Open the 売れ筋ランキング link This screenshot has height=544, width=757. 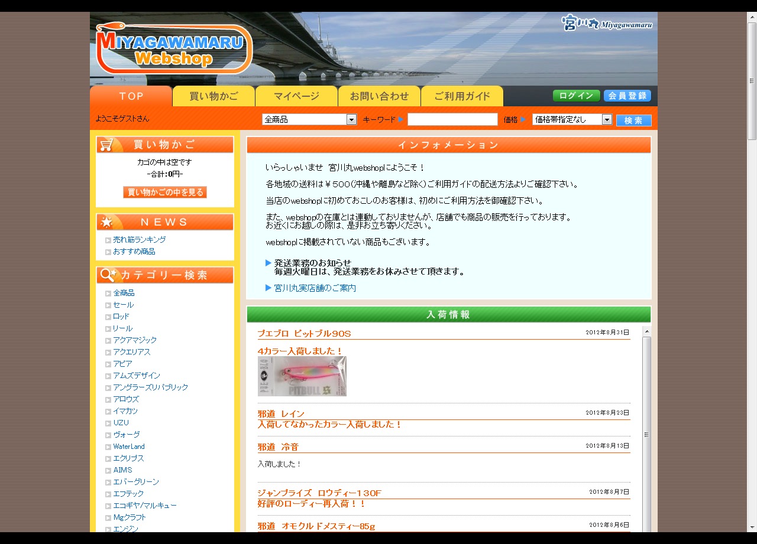click(139, 240)
